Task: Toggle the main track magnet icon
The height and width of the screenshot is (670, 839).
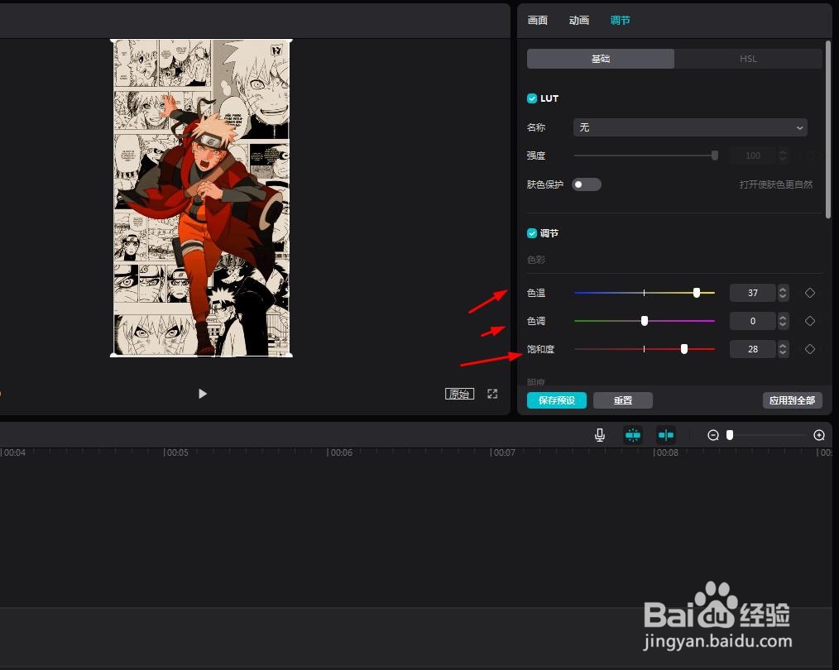Action: [633, 435]
